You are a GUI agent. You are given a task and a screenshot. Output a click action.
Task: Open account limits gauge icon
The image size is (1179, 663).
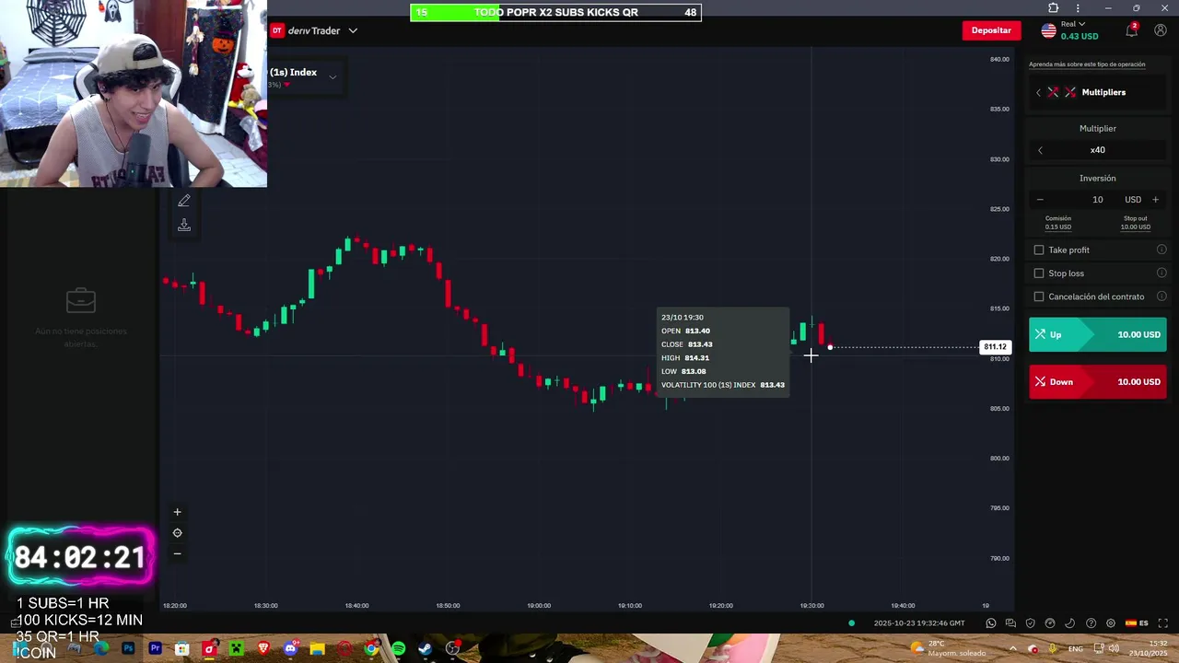tap(1050, 623)
